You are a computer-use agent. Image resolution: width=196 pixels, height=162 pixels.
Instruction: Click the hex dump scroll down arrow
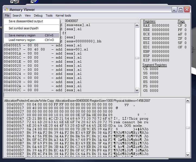188,155
